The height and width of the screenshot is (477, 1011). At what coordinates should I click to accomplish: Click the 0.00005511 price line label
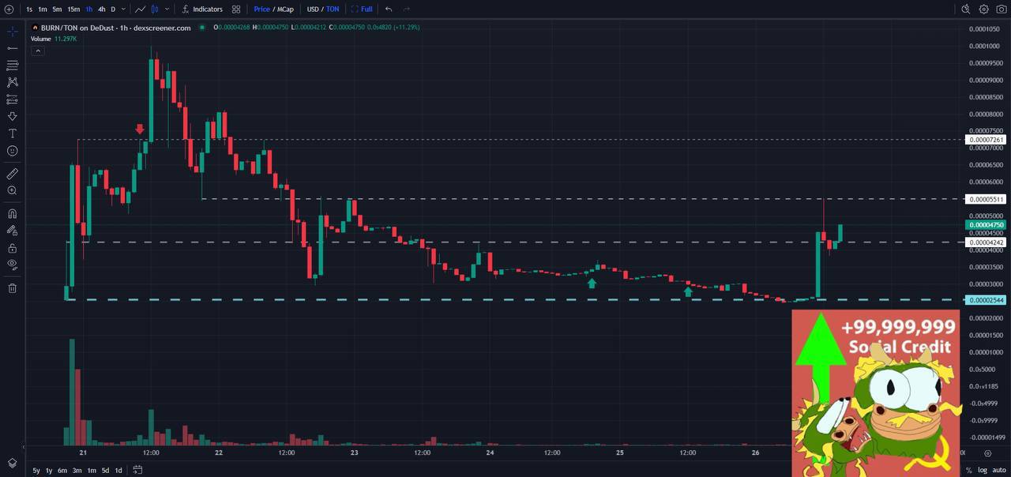click(987, 200)
